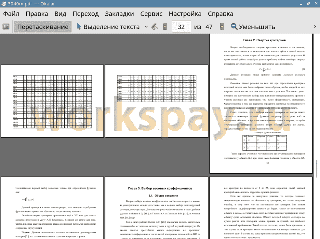Click the Глава 3. Выбор весовых коэффициентов heading
The height and width of the screenshot is (239, 320).
(160, 188)
